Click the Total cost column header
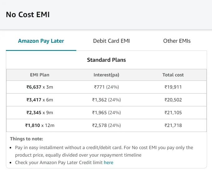The height and width of the screenshot is (170, 212). (x=173, y=75)
